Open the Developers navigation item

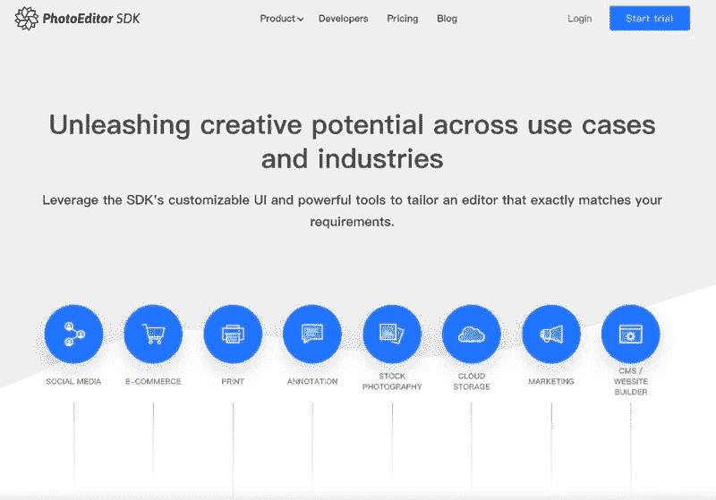click(343, 19)
